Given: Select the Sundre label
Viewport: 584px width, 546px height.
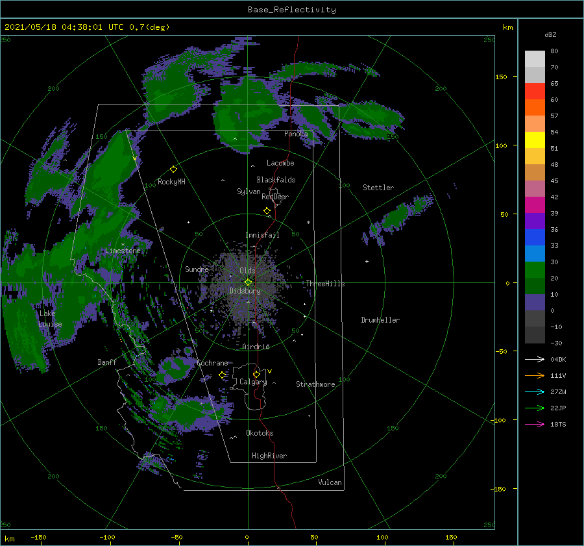Looking at the screenshot, I should (197, 269).
